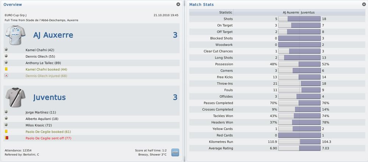This screenshot has height=162, width=368.
Task: Open the Match Stats panel dropdown arrow
Action: click(x=364, y=4)
